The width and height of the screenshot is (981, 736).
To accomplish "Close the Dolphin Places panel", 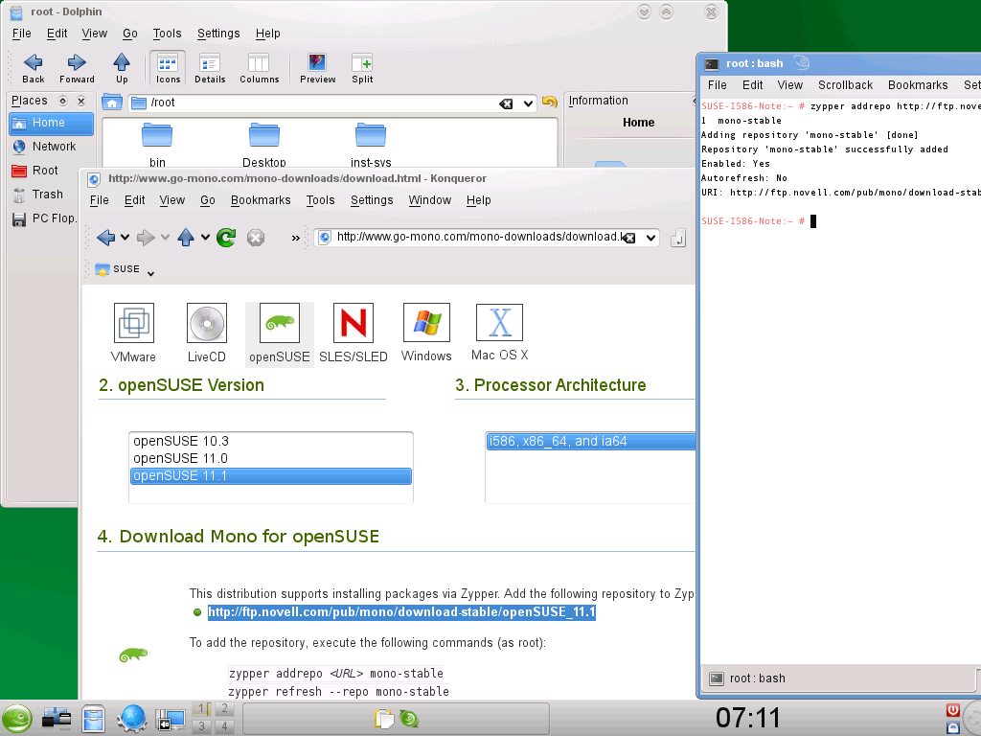I will (x=80, y=101).
